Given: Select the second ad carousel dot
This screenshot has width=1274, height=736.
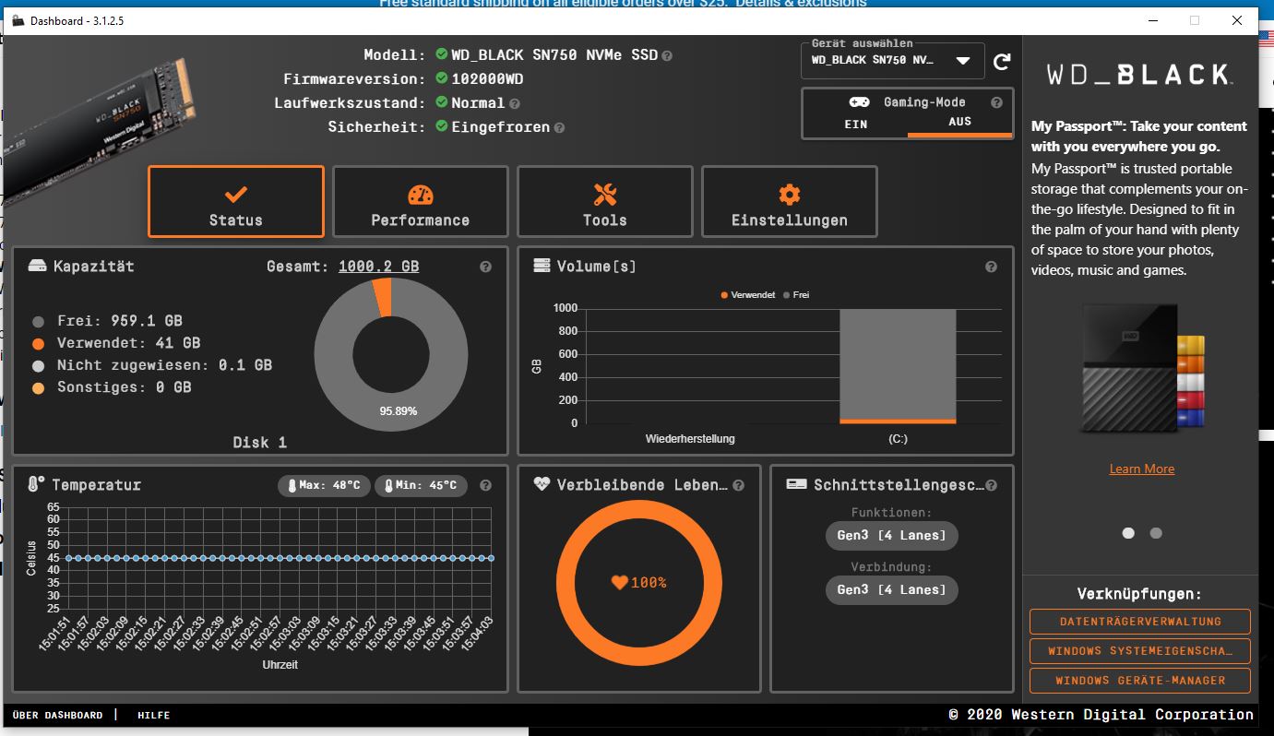Looking at the screenshot, I should [x=1156, y=533].
